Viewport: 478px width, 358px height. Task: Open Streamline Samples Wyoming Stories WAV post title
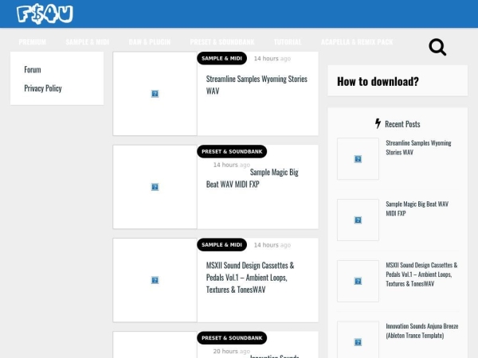[257, 85]
